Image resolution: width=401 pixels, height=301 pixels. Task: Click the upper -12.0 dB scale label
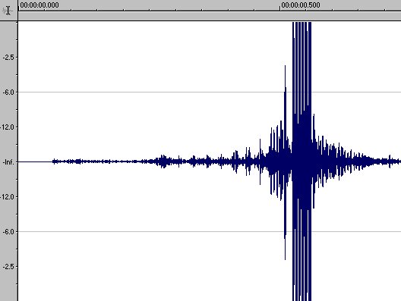point(8,127)
